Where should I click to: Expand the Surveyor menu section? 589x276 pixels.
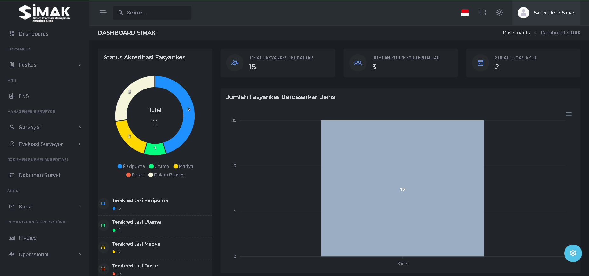pyautogui.click(x=45, y=127)
